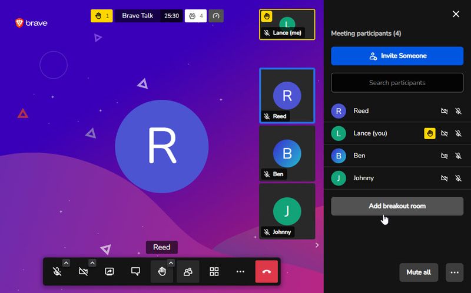This screenshot has width=471, height=293.
Task: Turn on camera in bottom toolbar
Action: [x=83, y=272]
